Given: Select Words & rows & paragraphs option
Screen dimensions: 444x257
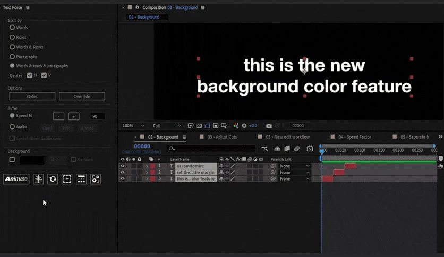Looking at the screenshot, I should [x=12, y=66].
